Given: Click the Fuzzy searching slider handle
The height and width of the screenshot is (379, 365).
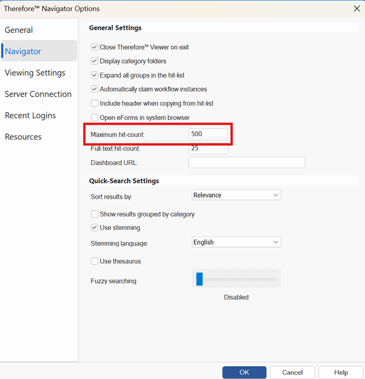Looking at the screenshot, I should [199, 279].
